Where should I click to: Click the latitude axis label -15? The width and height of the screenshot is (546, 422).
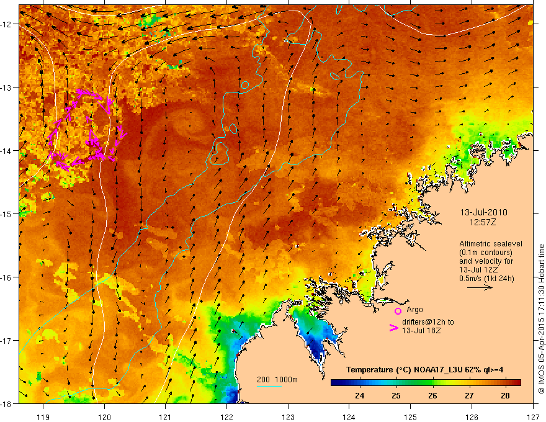point(6,213)
